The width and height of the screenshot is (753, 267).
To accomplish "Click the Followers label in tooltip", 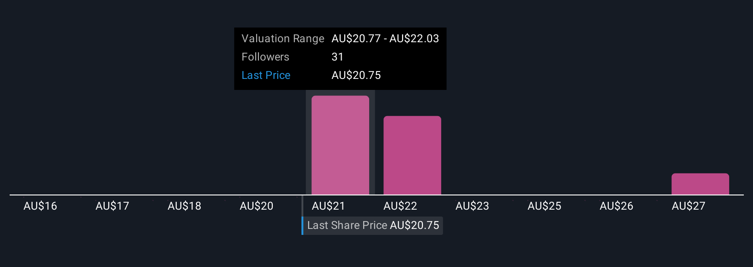I will (x=265, y=57).
